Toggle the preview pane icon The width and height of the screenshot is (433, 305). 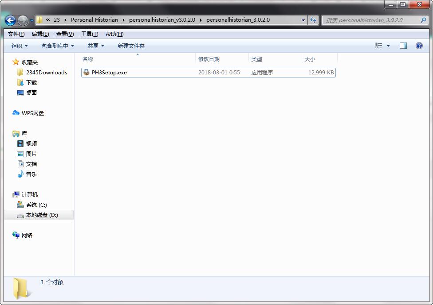[404, 46]
